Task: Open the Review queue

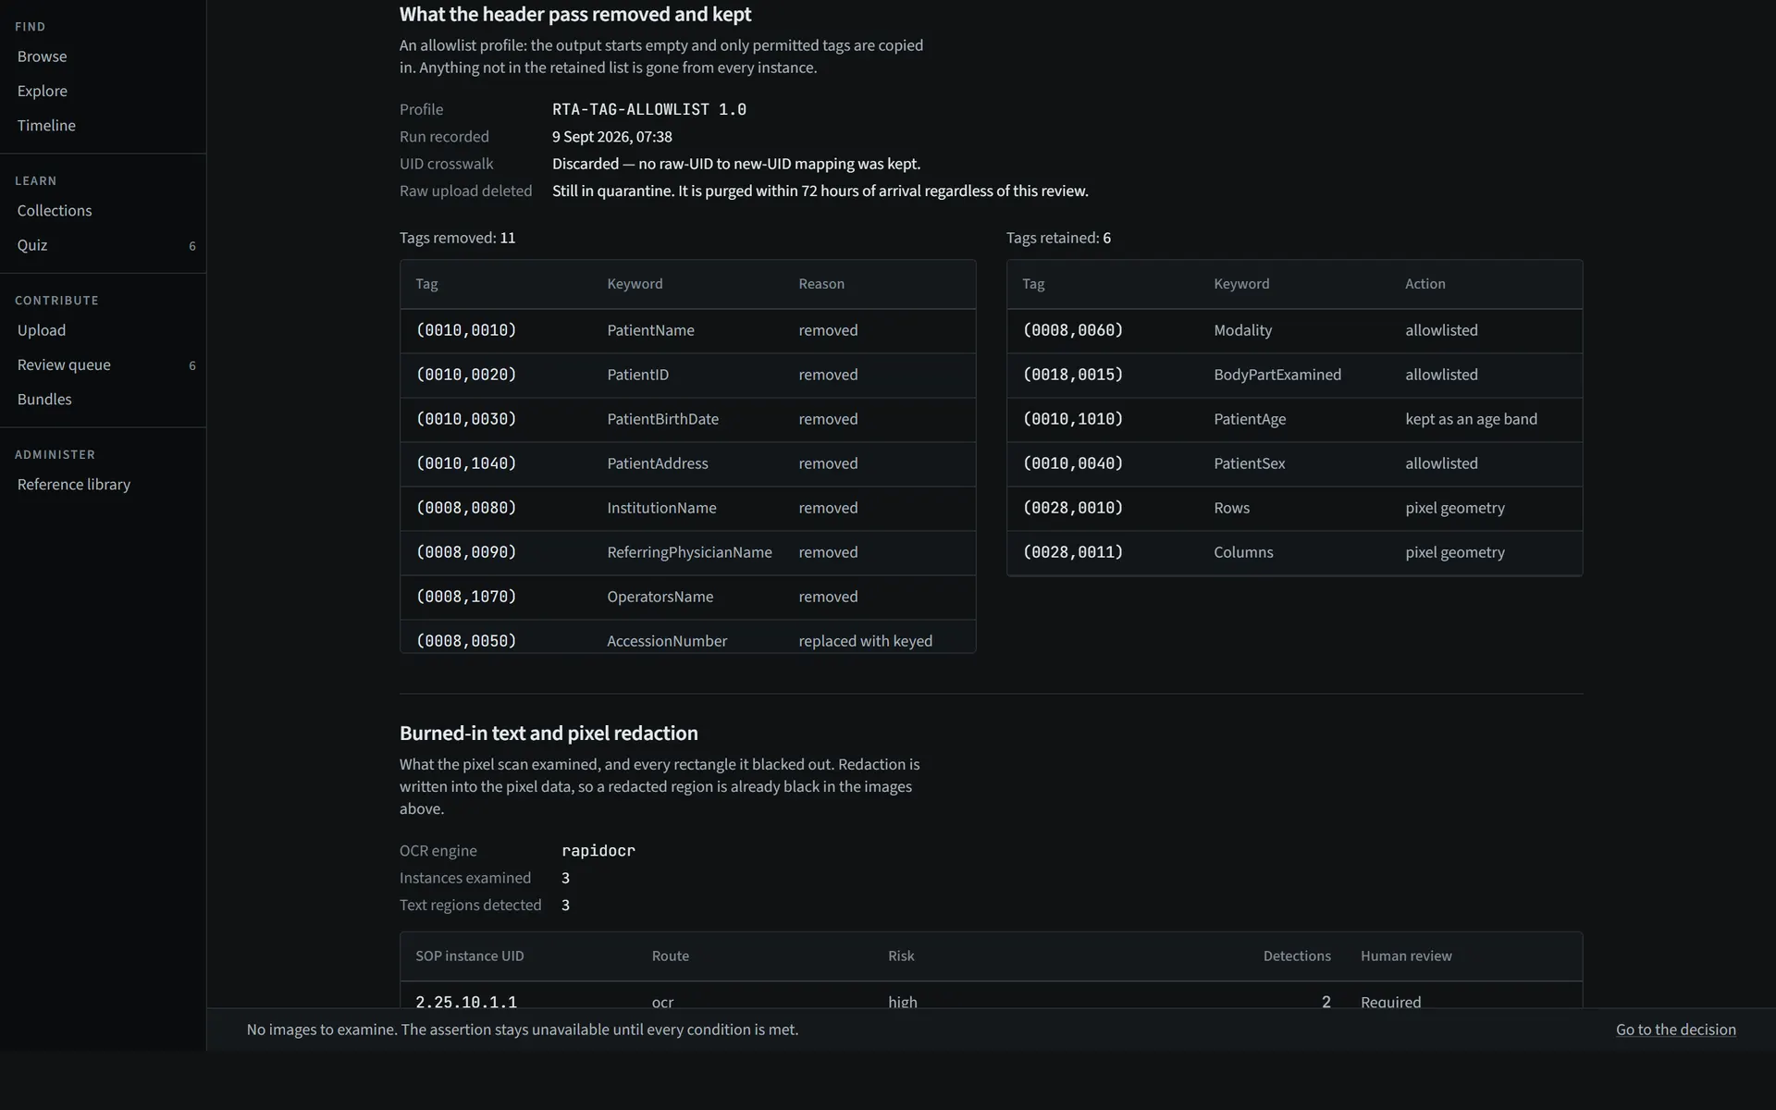Action: (64, 364)
